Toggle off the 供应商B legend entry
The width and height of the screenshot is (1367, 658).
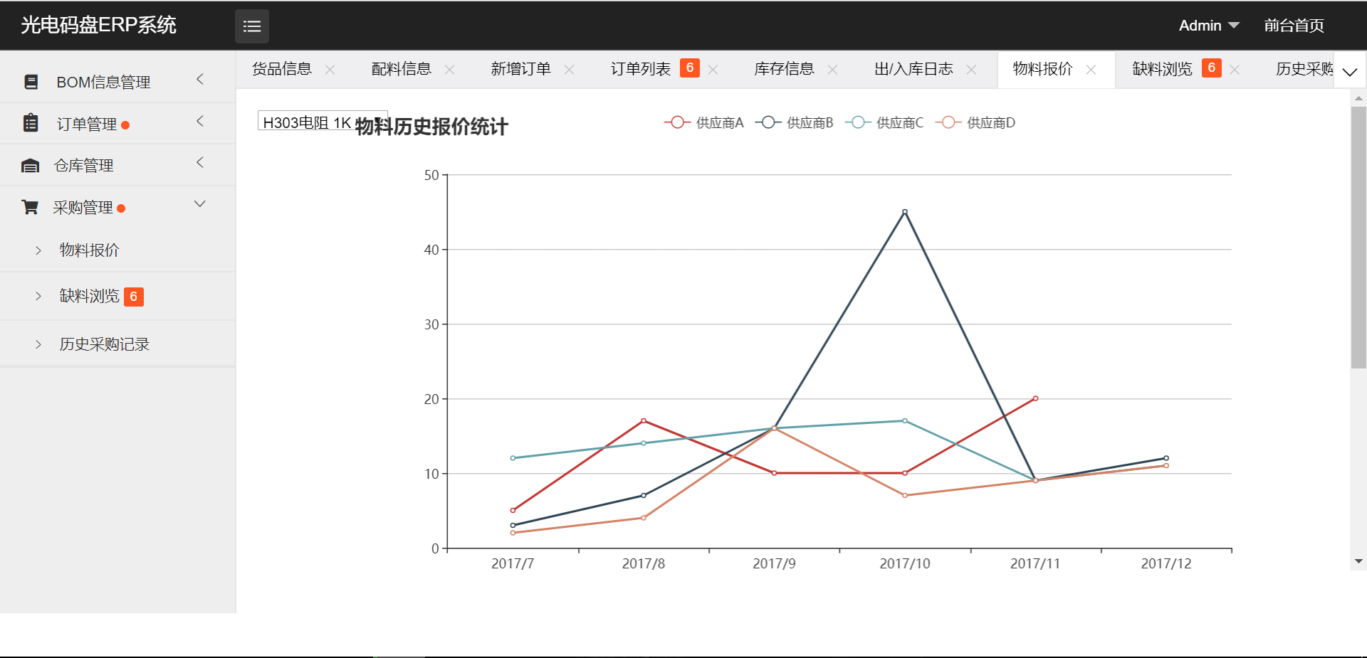click(x=793, y=122)
